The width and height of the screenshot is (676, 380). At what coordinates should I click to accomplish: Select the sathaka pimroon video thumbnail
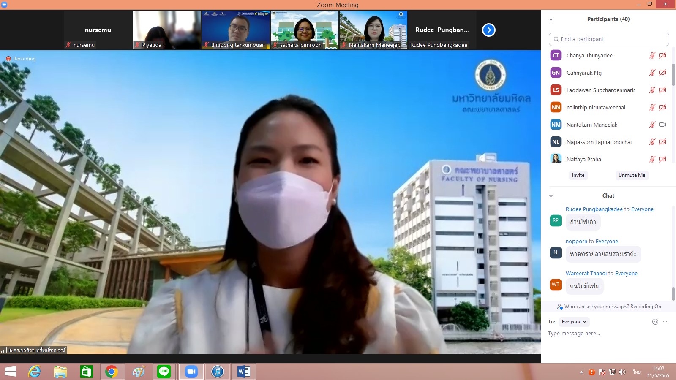pos(304,30)
